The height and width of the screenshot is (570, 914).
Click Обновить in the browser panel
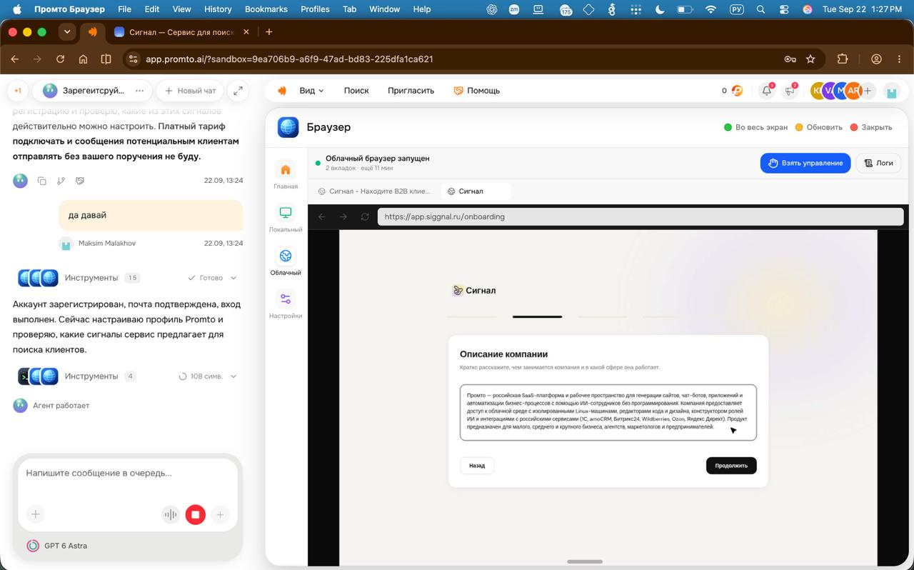pos(819,127)
